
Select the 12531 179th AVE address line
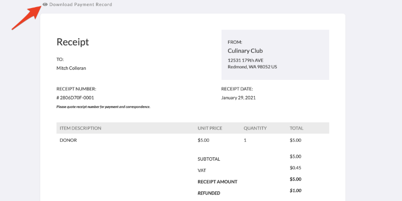[245, 60]
